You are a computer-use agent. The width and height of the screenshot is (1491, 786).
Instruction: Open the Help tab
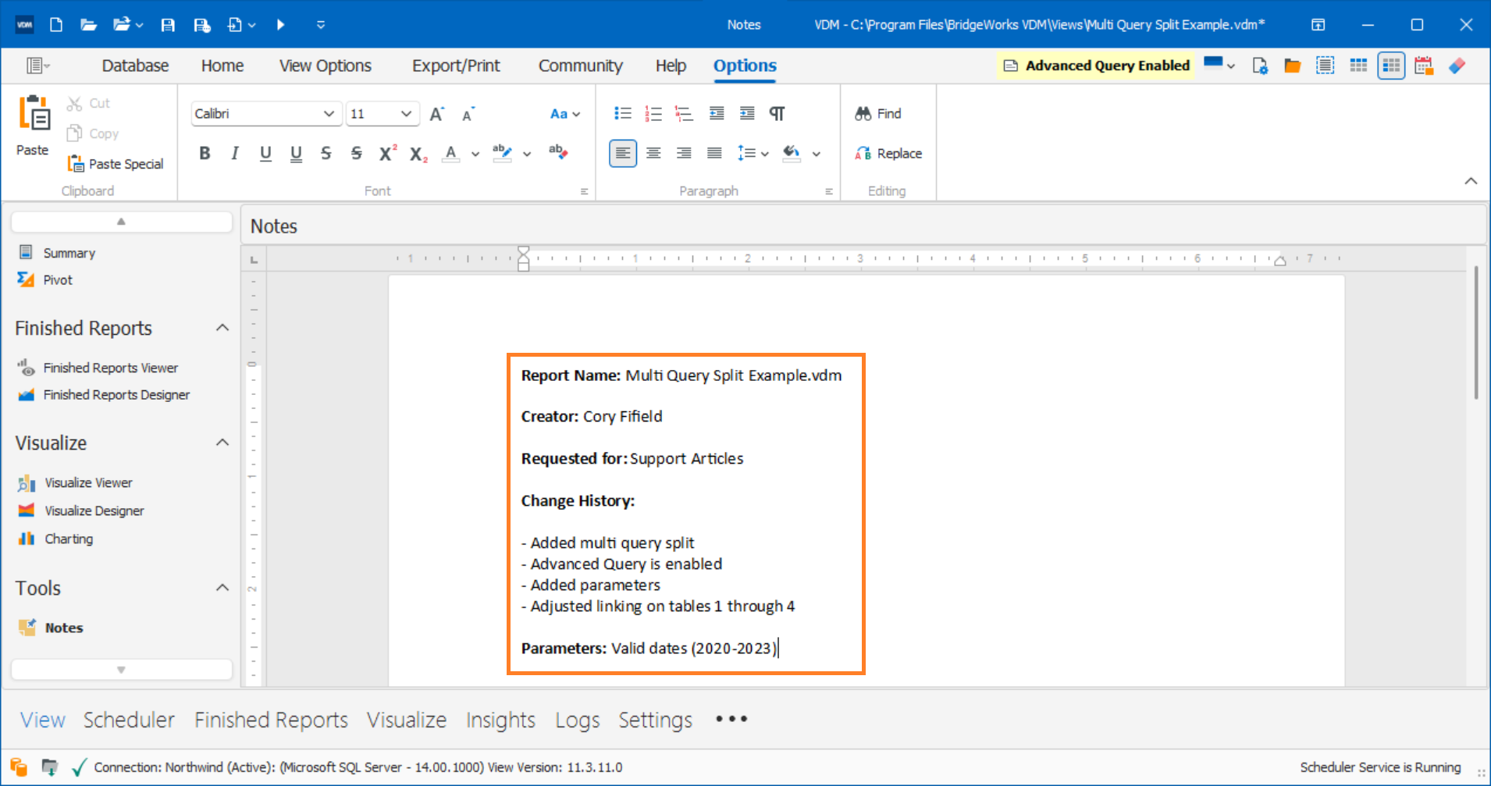(671, 66)
